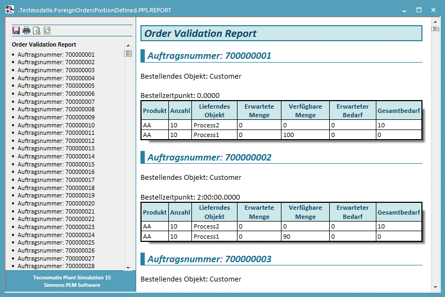
Task: Click sidebar entry Auftragsnummer: 700000025
Action: coord(56,242)
